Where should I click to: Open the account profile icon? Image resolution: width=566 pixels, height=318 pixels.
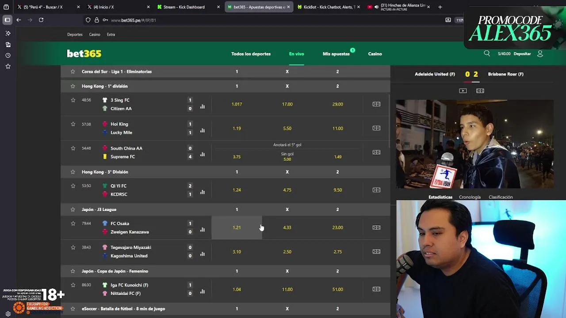540,53
